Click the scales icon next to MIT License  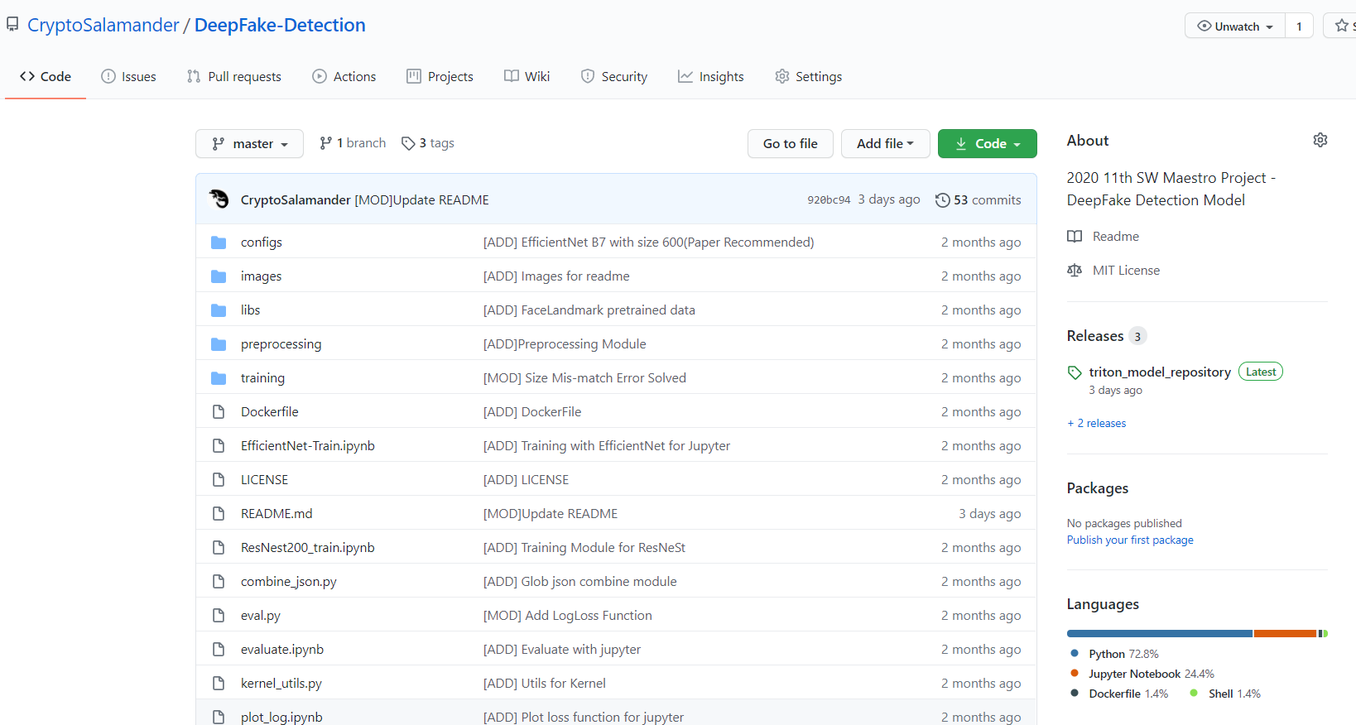click(x=1075, y=271)
